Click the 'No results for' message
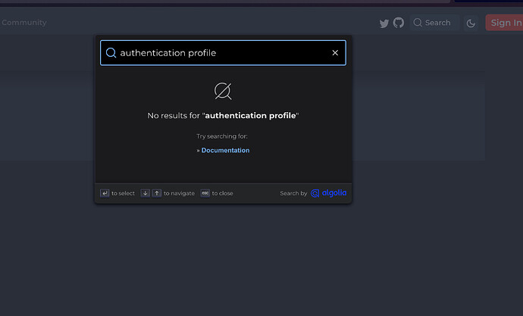Image resolution: width=523 pixels, height=316 pixels. [223, 116]
